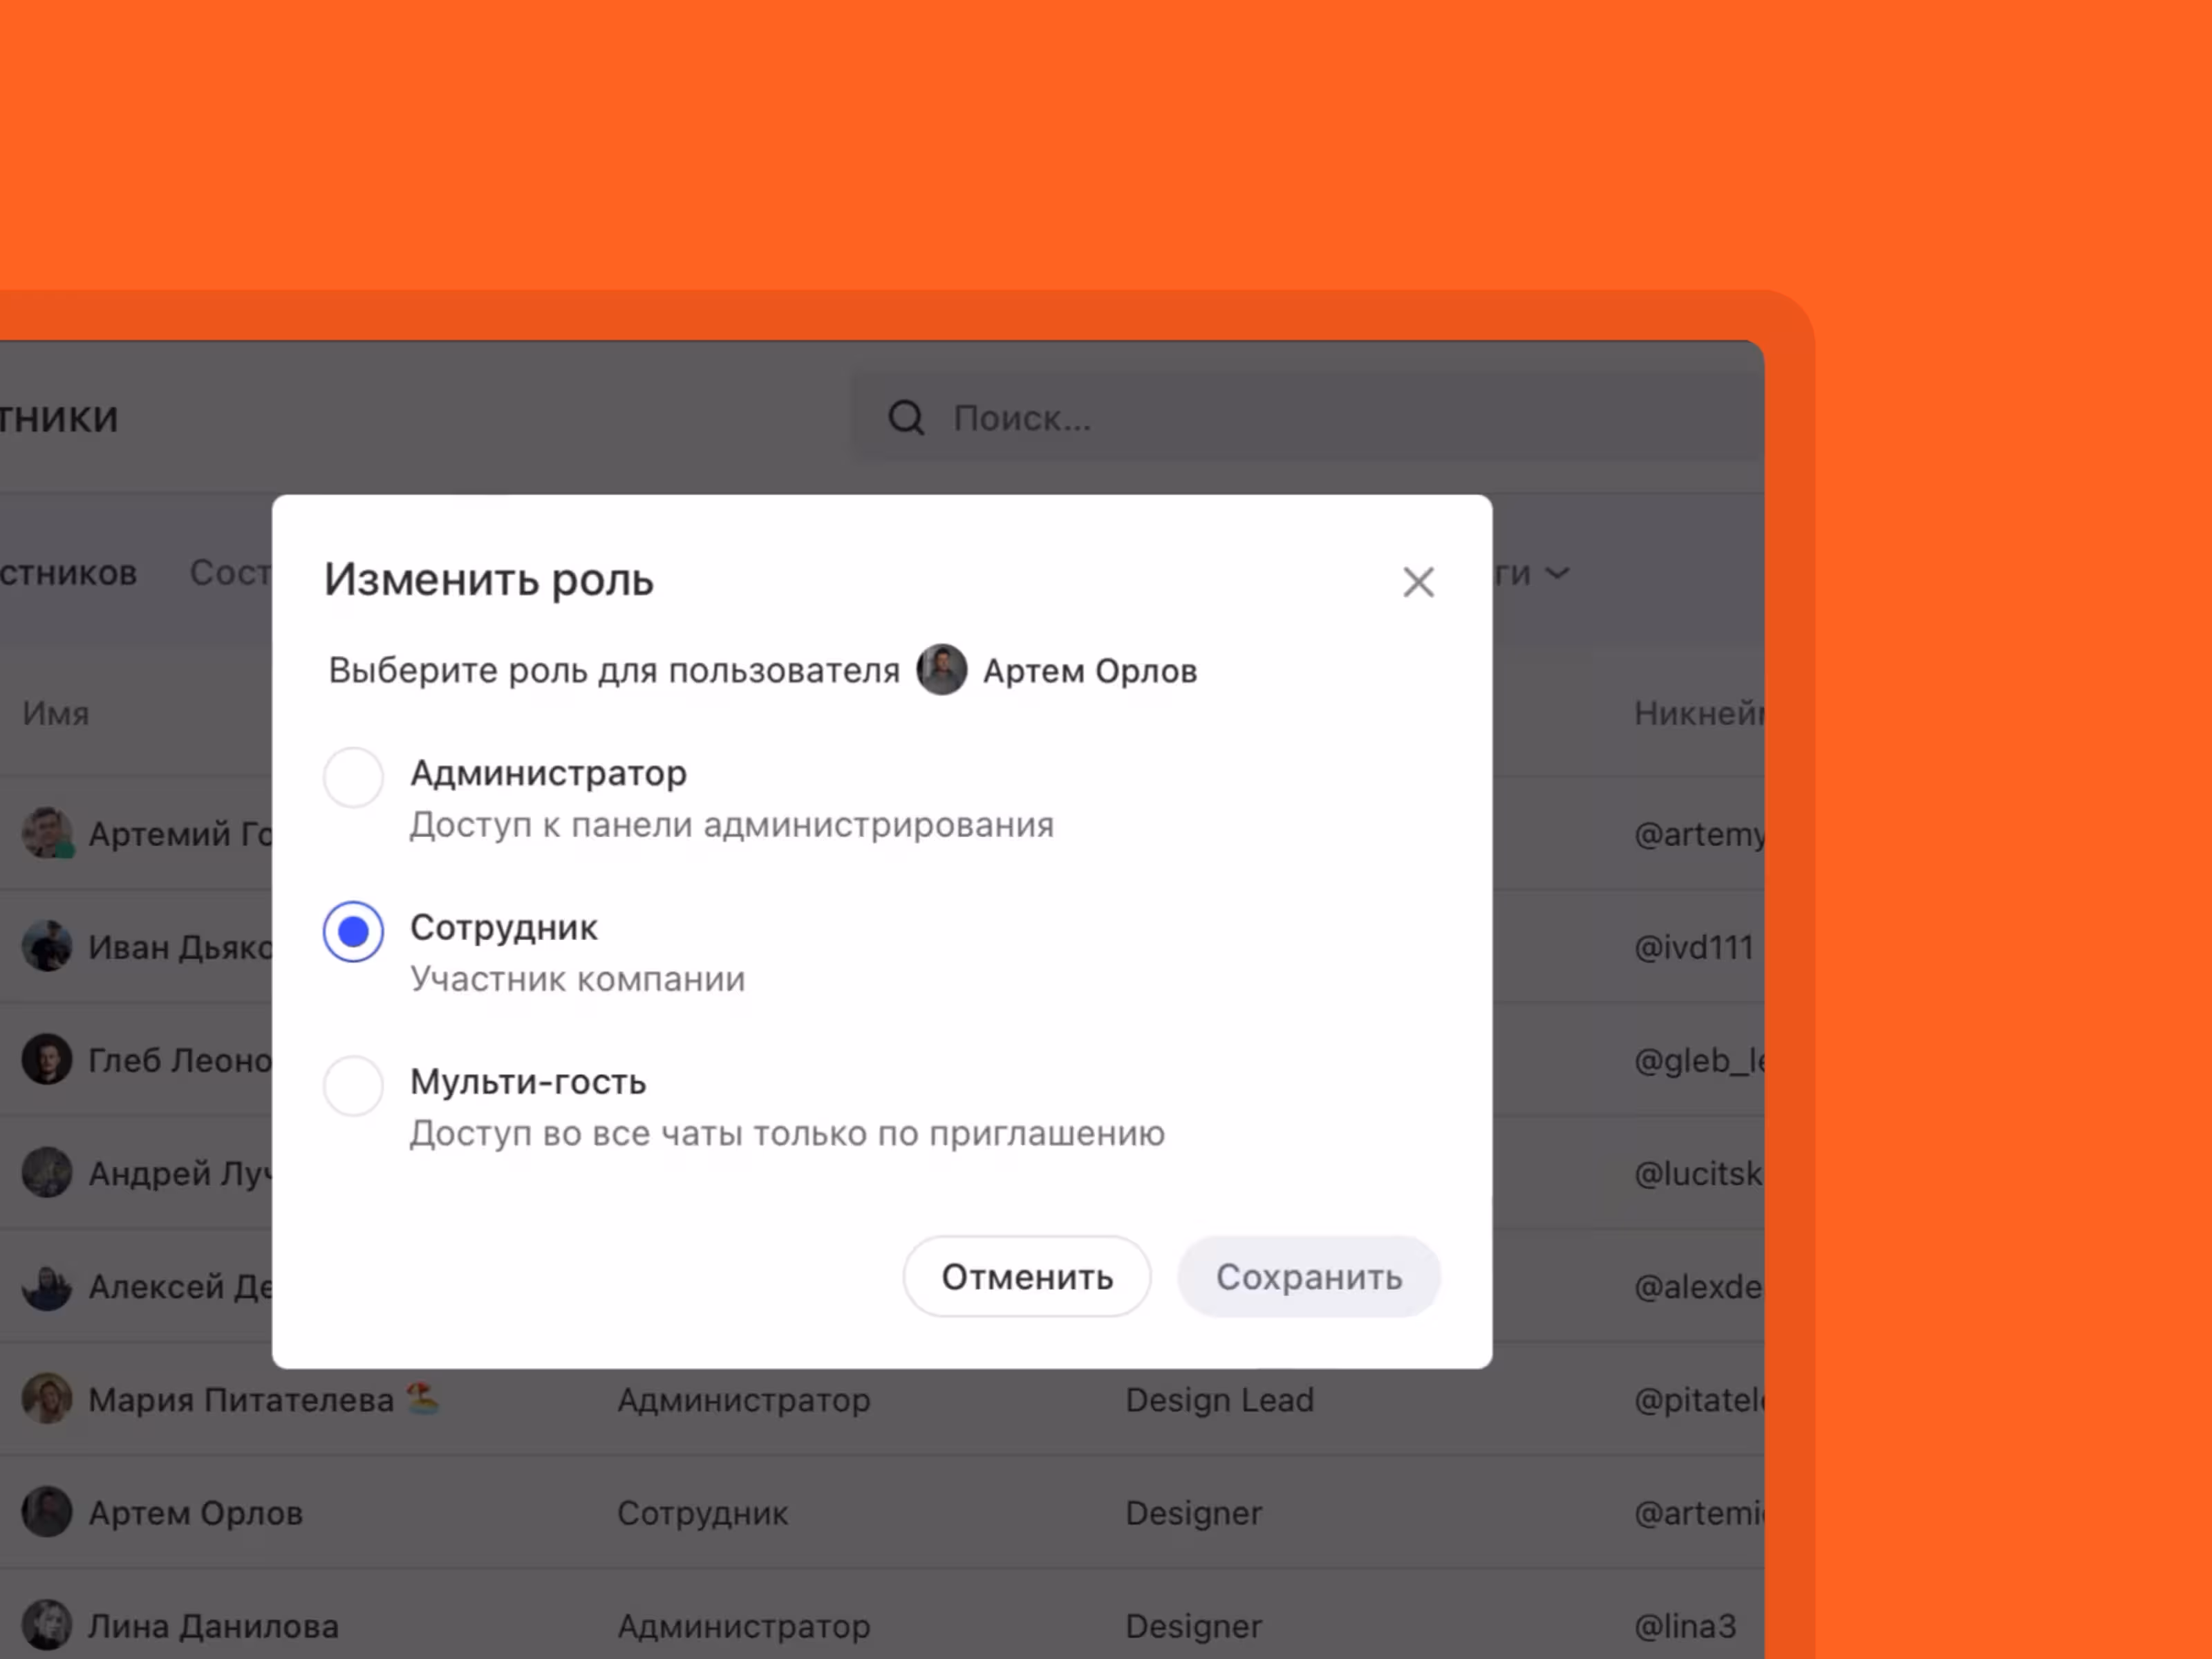The height and width of the screenshot is (1659, 2212).
Task: Save the role with Сохранить
Action: 1309,1276
